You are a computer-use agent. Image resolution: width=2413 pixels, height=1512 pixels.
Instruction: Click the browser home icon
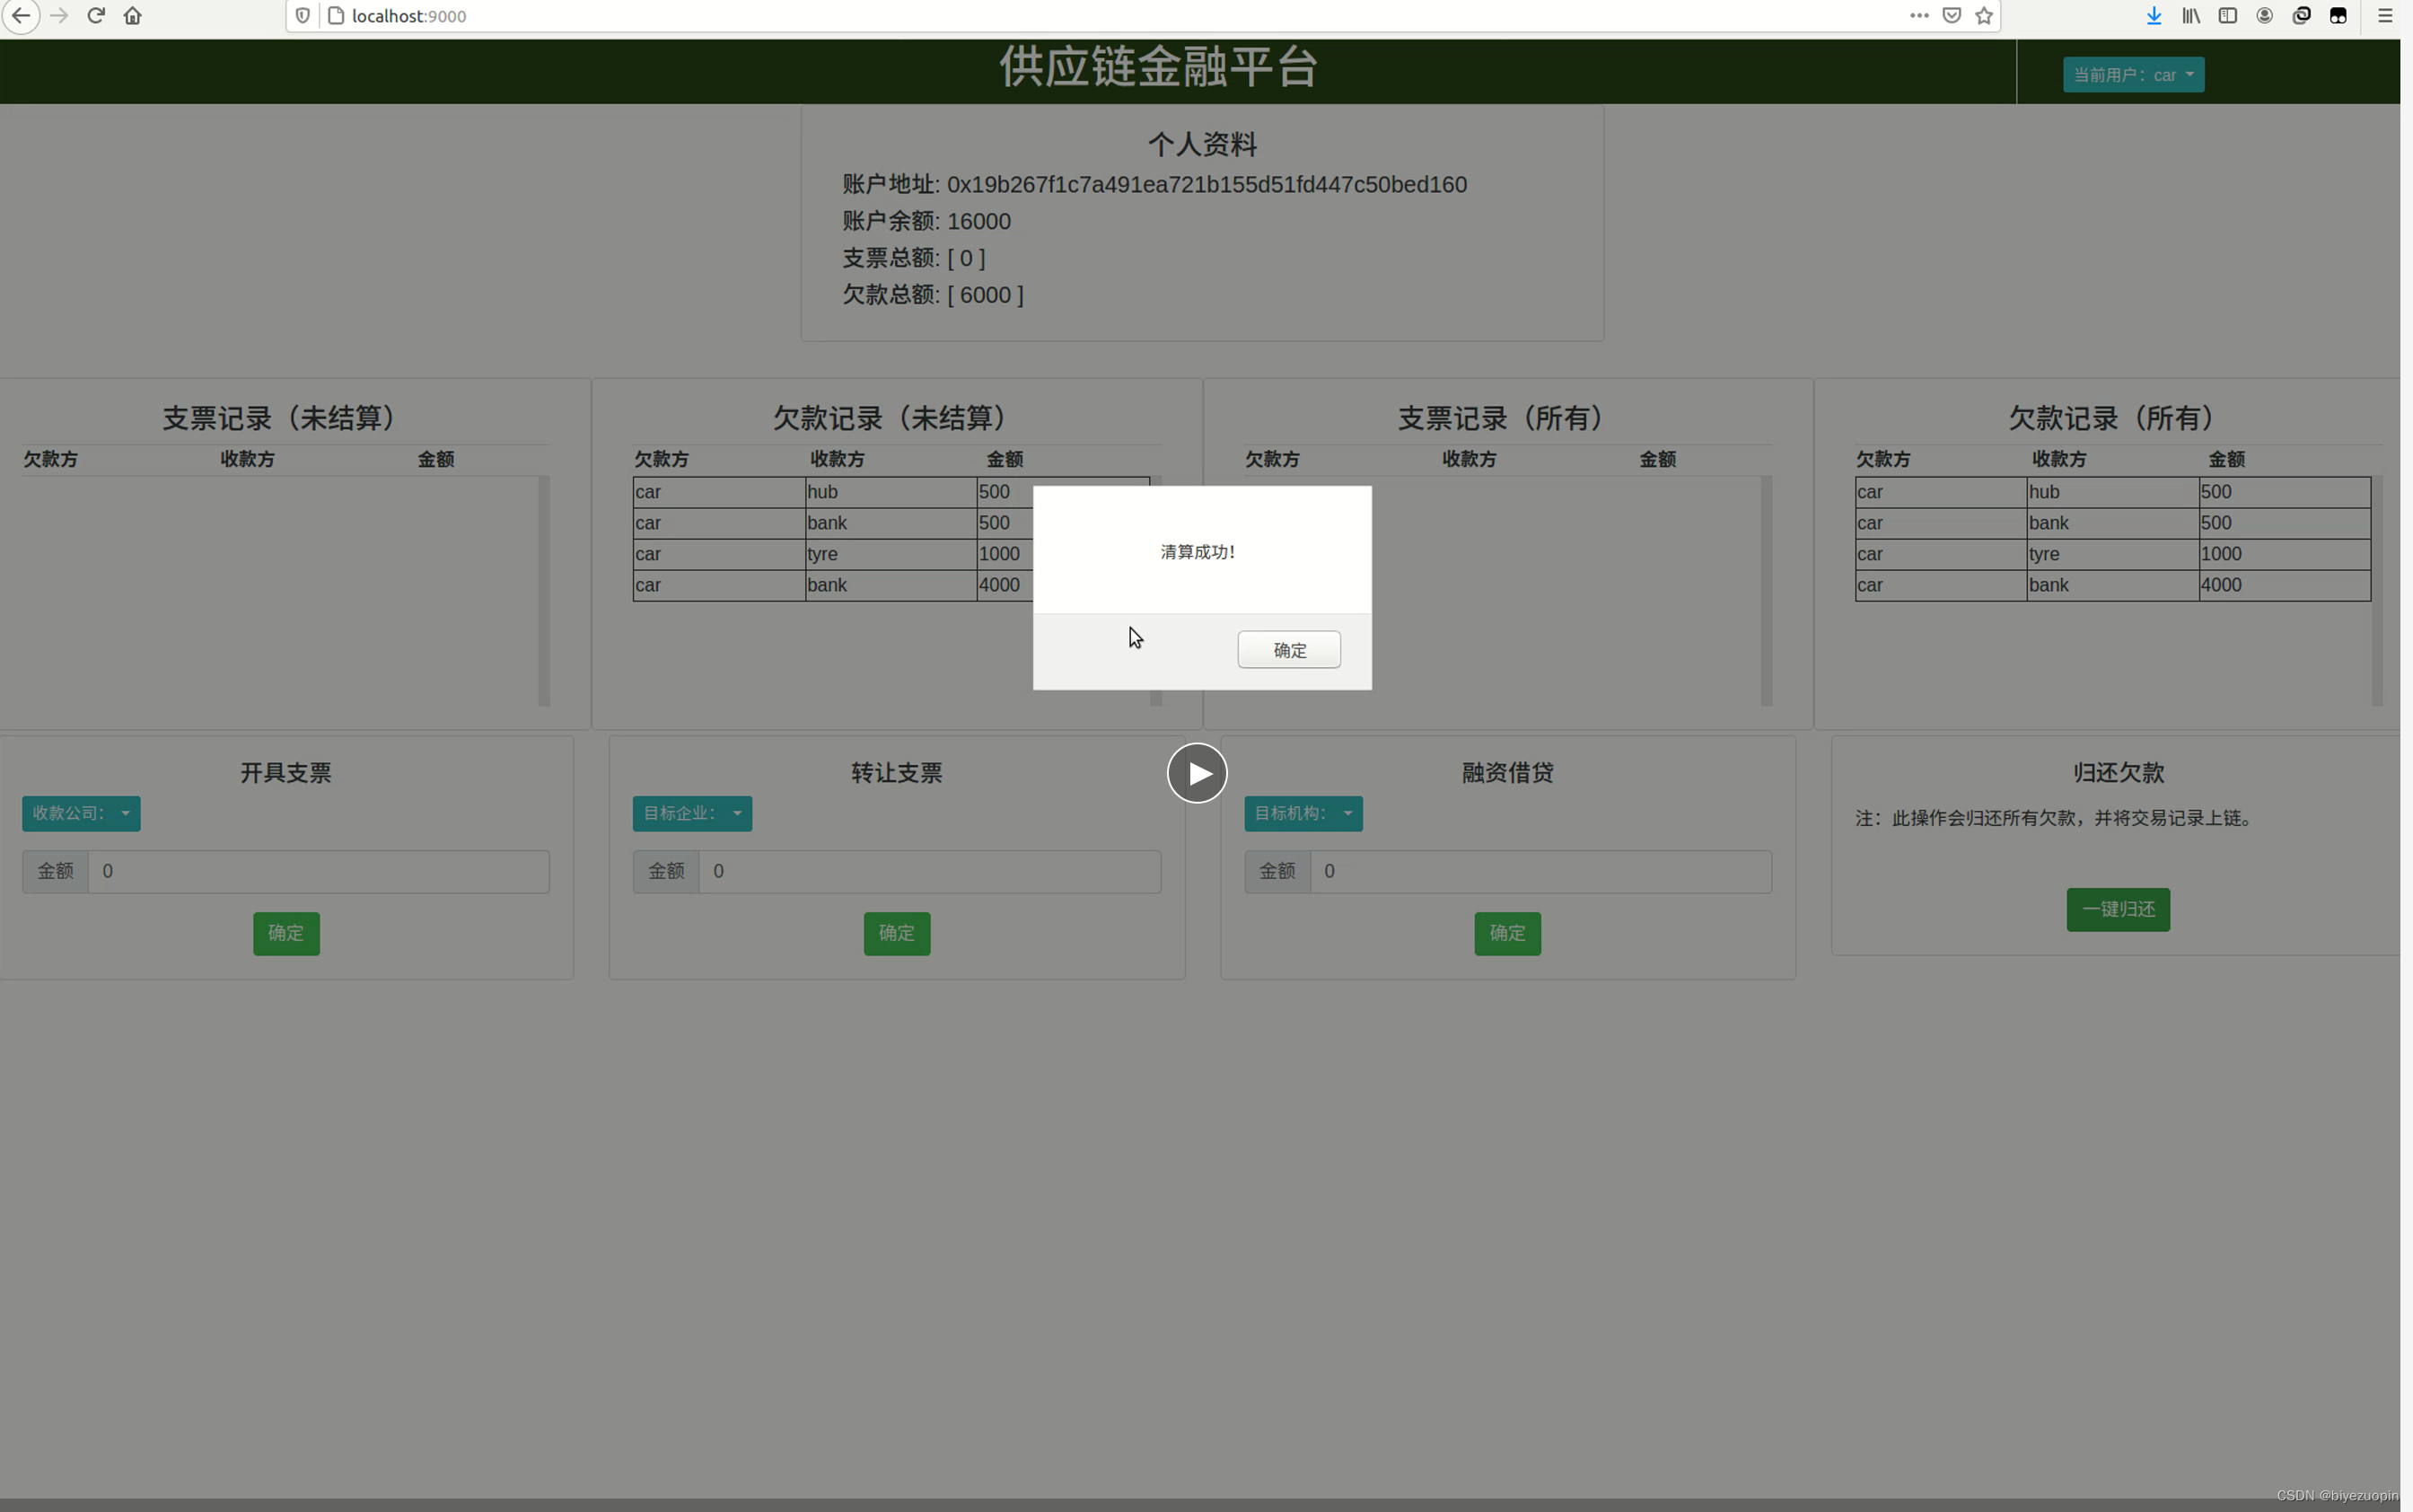[x=133, y=16]
